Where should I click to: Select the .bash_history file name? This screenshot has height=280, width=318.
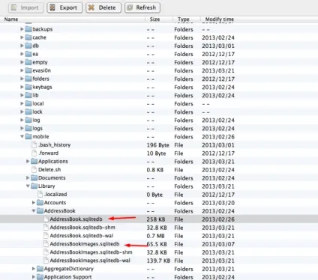[55, 144]
